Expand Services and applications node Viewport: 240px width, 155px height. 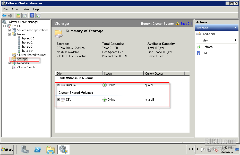9,30
